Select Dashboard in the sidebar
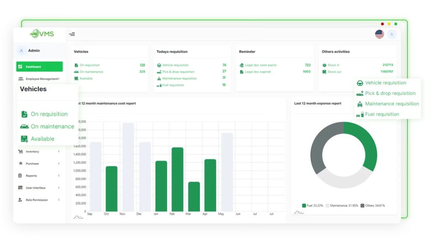429x238 pixels. point(39,67)
